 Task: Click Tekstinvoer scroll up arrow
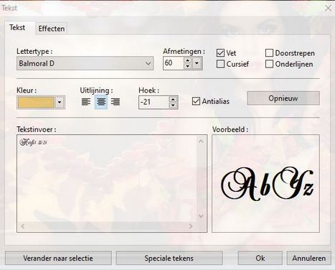coord(202,141)
